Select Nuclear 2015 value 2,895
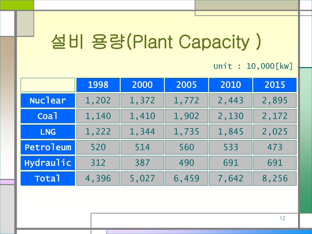Viewport: 312px width, 234px height. tap(275, 101)
